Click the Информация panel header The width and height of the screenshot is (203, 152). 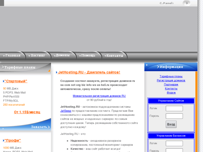click(171, 67)
